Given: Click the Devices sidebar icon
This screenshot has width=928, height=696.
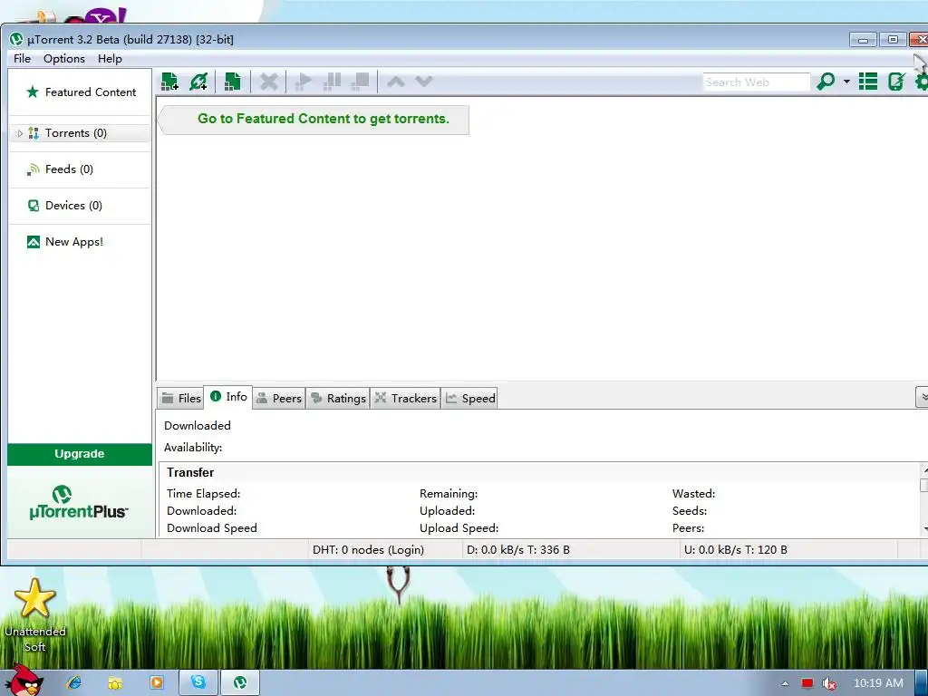Looking at the screenshot, I should [34, 206].
